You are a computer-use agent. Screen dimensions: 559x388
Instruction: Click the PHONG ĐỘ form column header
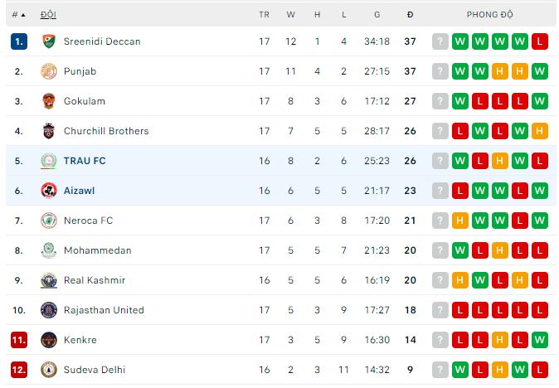coord(489,15)
